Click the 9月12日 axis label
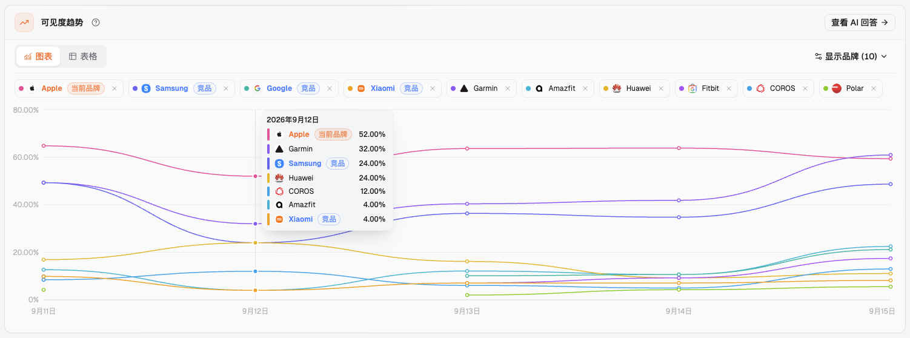910x338 pixels. (x=255, y=311)
